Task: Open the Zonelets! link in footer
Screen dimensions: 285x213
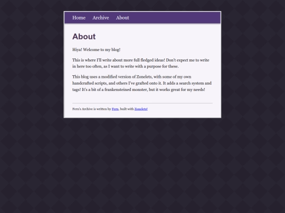Action: 141,109
